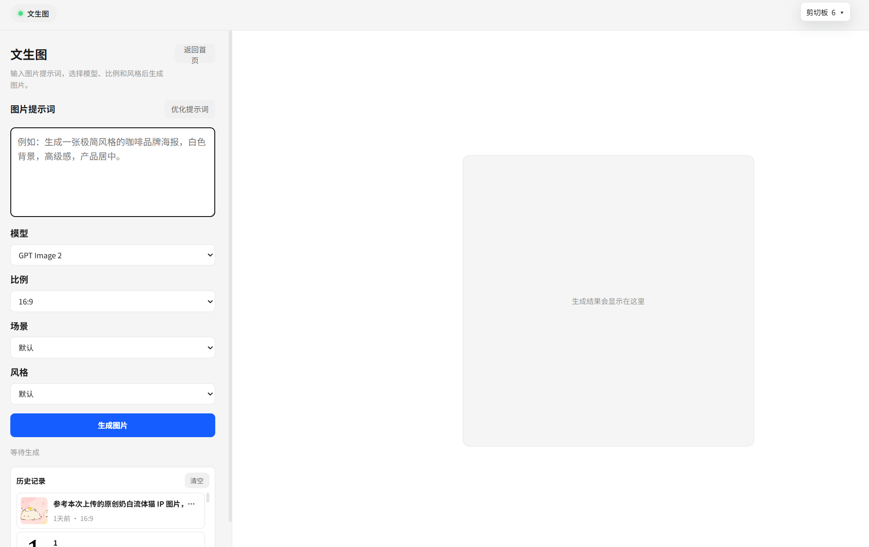
Task: Click the green status dot beside 文生图
Action: [x=21, y=13]
